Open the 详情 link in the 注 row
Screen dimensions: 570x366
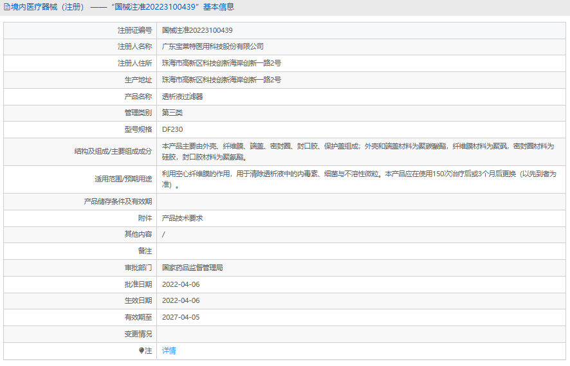pos(169,351)
